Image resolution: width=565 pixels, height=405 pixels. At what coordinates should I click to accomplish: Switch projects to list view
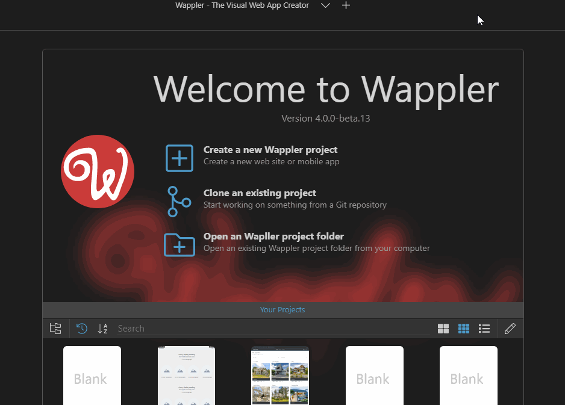(484, 329)
